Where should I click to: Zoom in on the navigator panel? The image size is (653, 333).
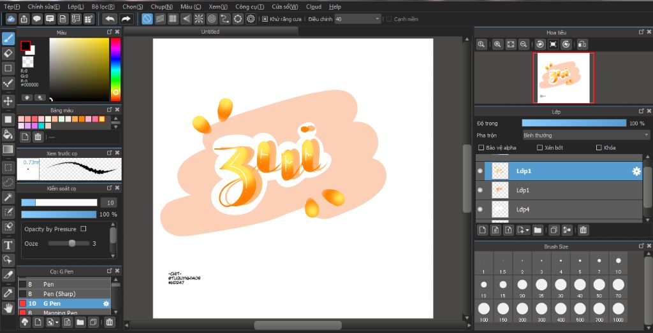(497, 44)
